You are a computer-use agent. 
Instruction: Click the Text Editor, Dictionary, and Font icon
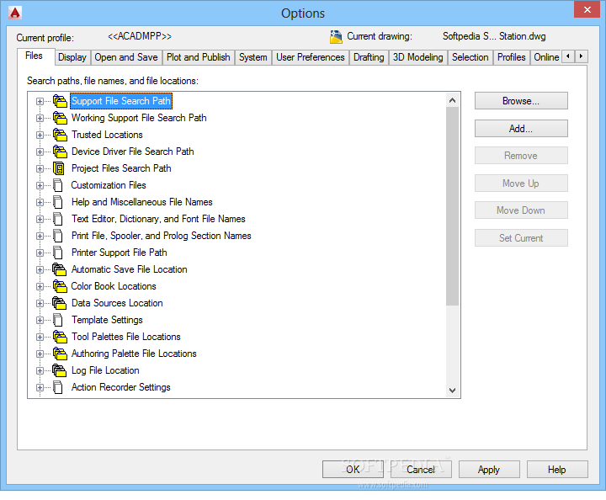click(x=58, y=219)
